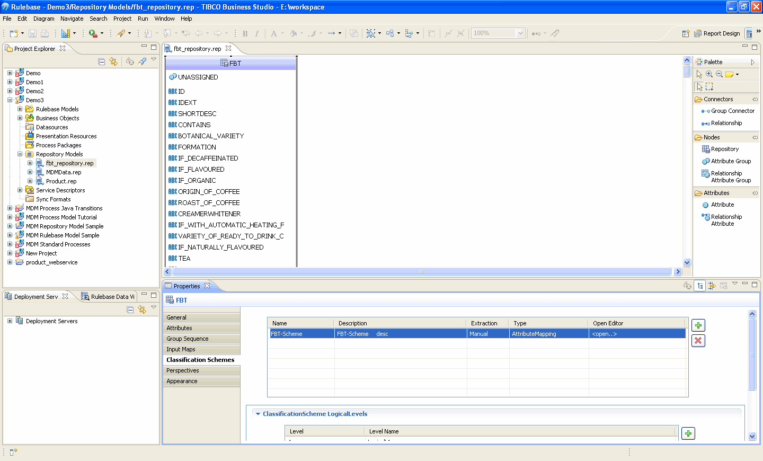Viewport: 763px width, 461px height.
Task: Select the Attributes properties tab
Action: point(202,328)
